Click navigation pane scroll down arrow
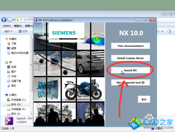 pyautogui.click(x=31, y=114)
